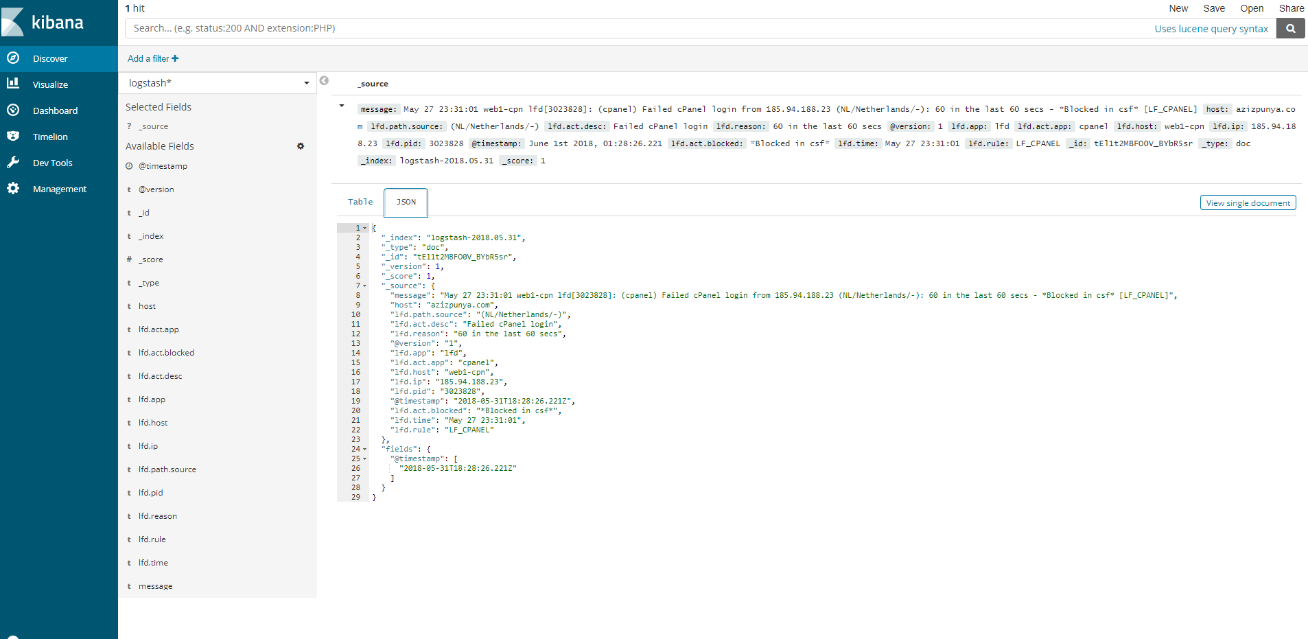The height and width of the screenshot is (639, 1308).
Task: Open the Uses lucene query syntax link
Action: [x=1211, y=29]
